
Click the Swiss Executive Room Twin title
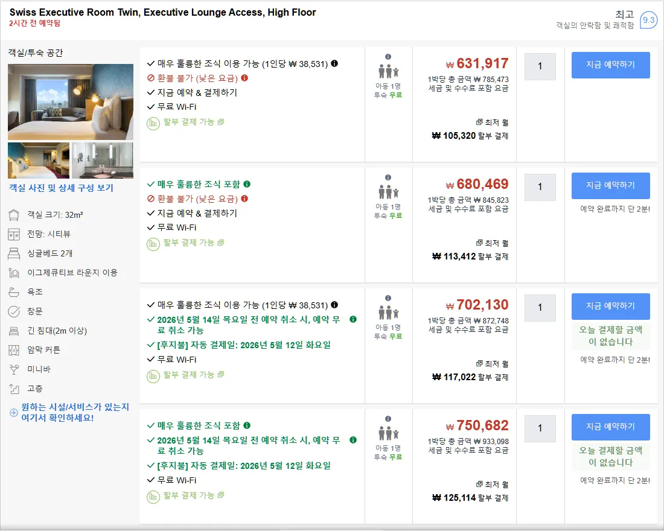(x=162, y=12)
